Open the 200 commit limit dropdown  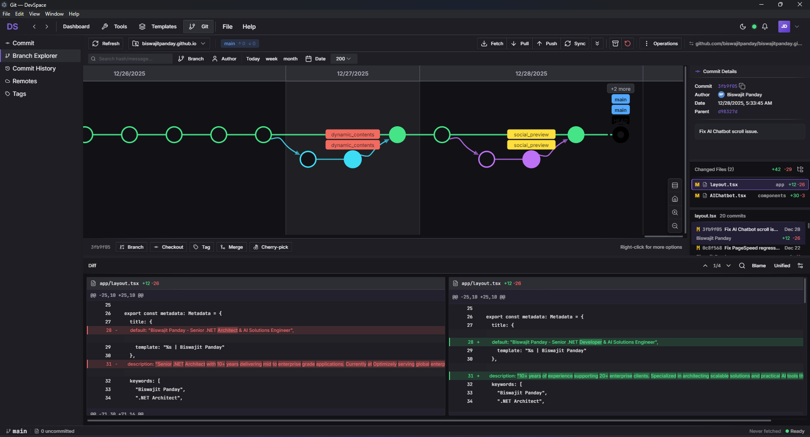[344, 59]
